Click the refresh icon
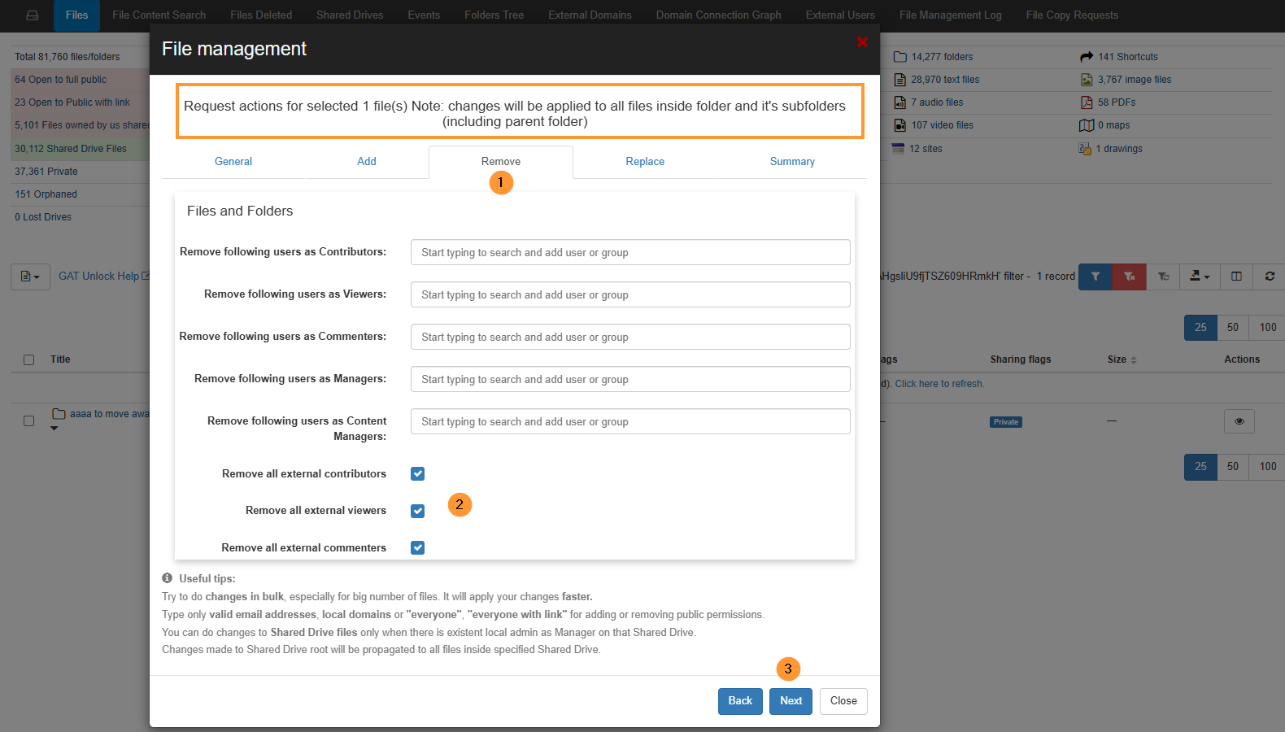 click(1270, 277)
